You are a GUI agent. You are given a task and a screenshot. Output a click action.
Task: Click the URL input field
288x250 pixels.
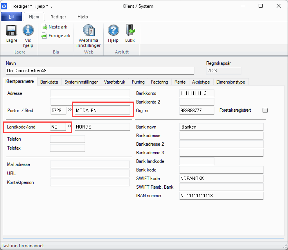pyautogui.click(x=90, y=173)
